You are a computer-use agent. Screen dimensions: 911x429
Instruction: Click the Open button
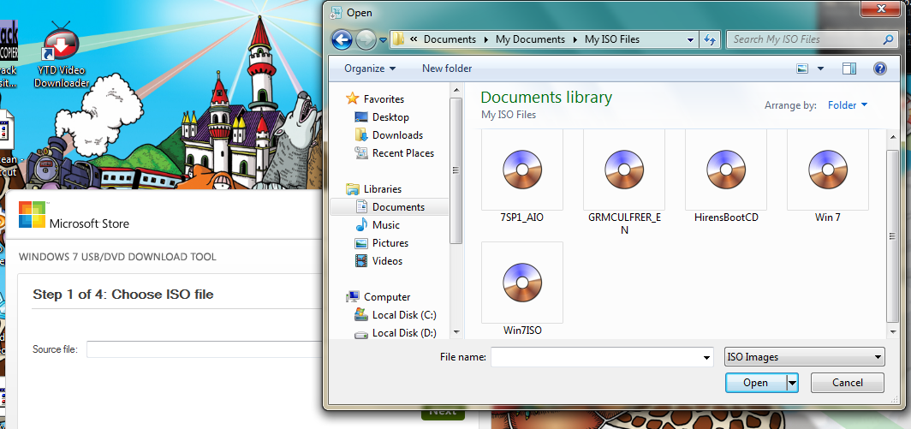[755, 383]
